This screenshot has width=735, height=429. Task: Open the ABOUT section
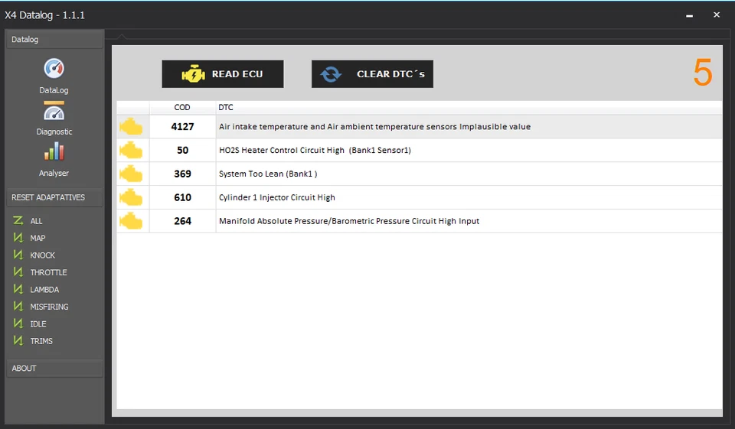[x=54, y=368]
